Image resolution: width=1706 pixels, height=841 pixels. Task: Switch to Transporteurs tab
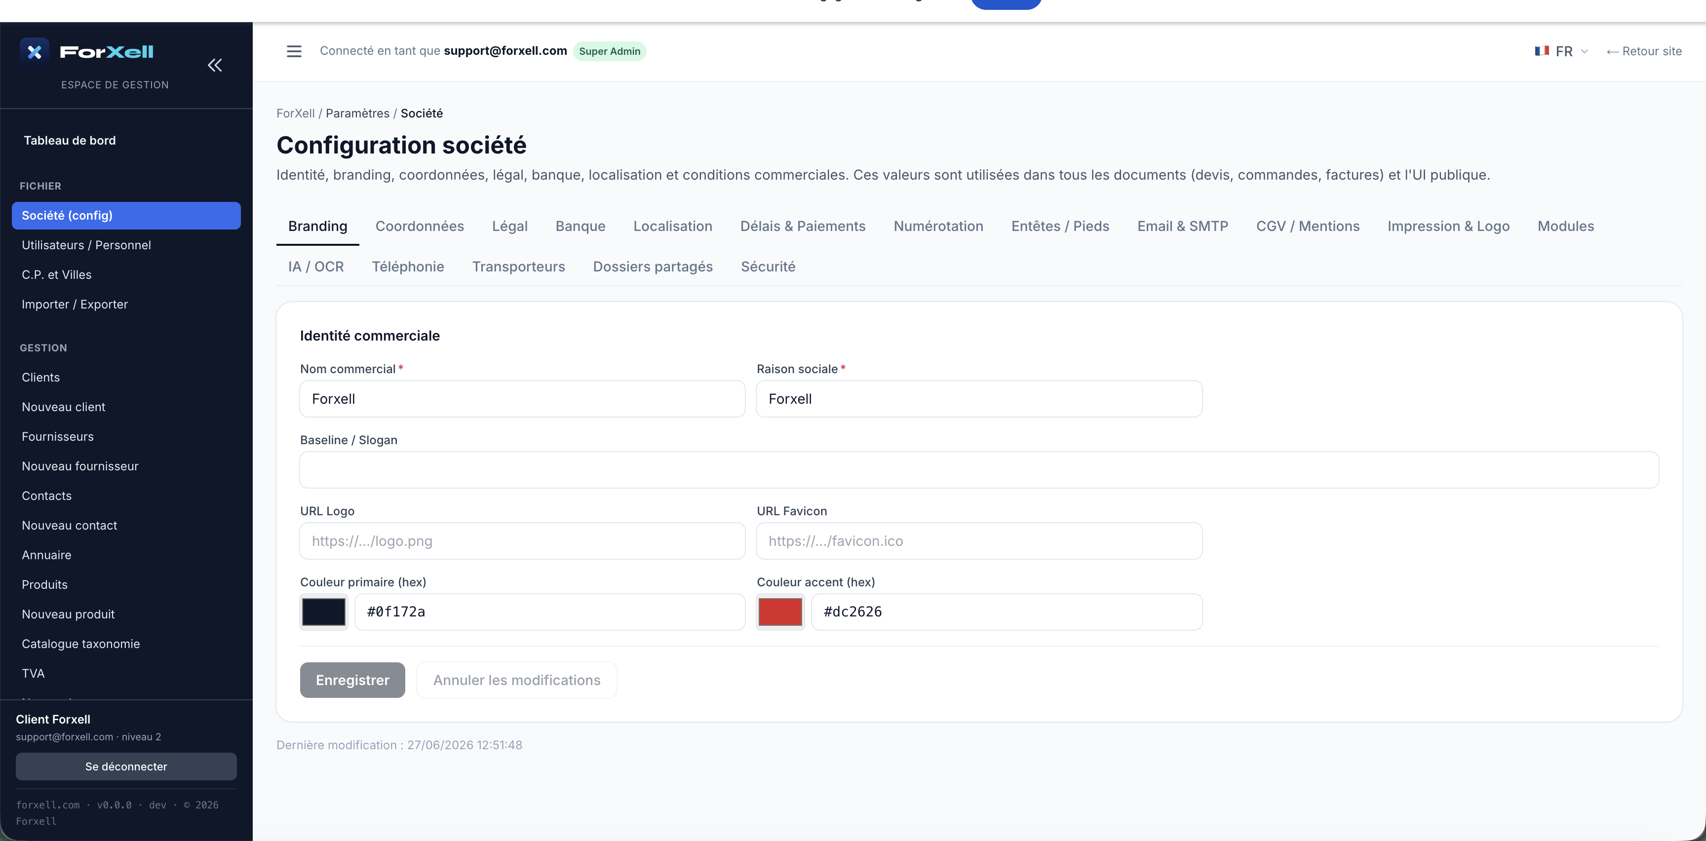click(x=518, y=267)
